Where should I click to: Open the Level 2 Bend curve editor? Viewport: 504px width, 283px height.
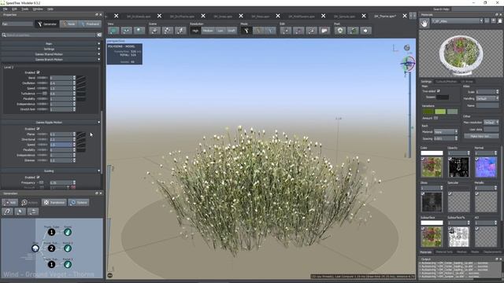coord(81,78)
